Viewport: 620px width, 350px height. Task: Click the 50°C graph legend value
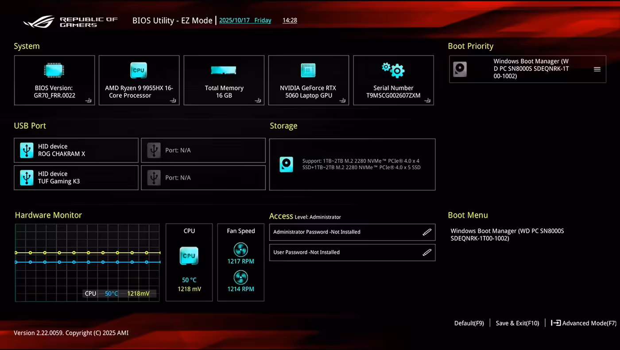tap(112, 293)
